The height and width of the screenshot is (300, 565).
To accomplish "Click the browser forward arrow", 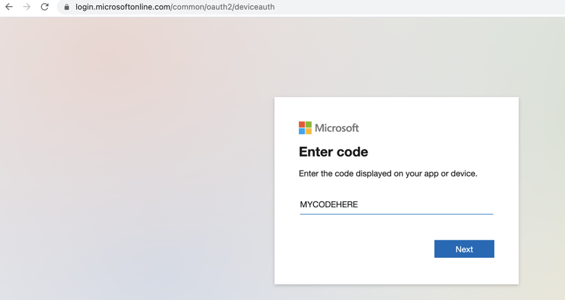I will pyautogui.click(x=27, y=7).
